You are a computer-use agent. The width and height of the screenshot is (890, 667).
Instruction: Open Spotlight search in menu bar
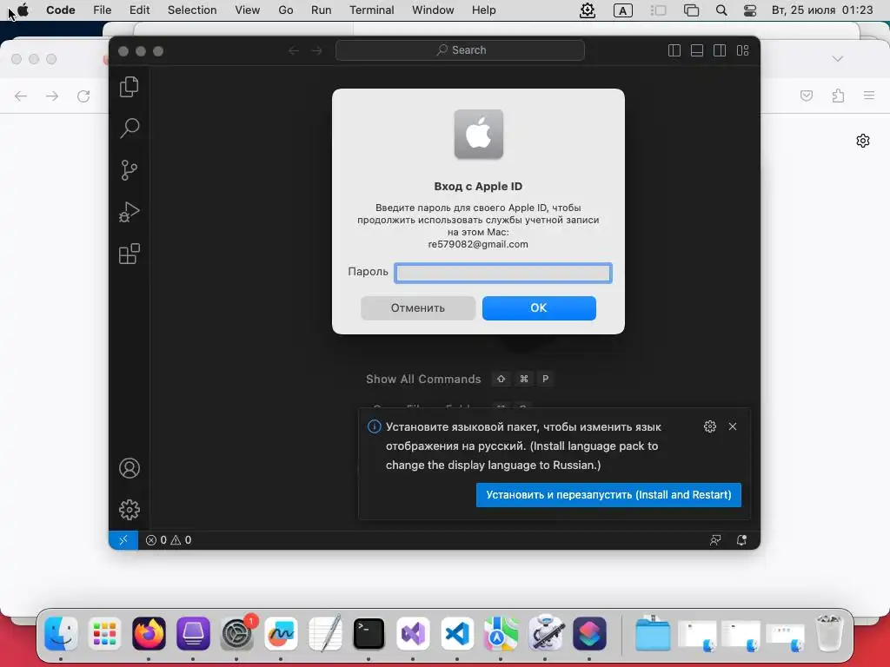coord(721,10)
